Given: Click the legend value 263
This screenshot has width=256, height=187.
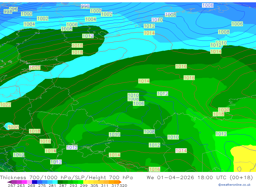Looking at the screenshot, I should (x=21, y=185).
